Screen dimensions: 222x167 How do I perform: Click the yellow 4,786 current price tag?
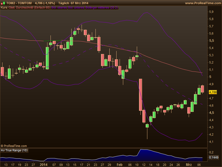213,92
